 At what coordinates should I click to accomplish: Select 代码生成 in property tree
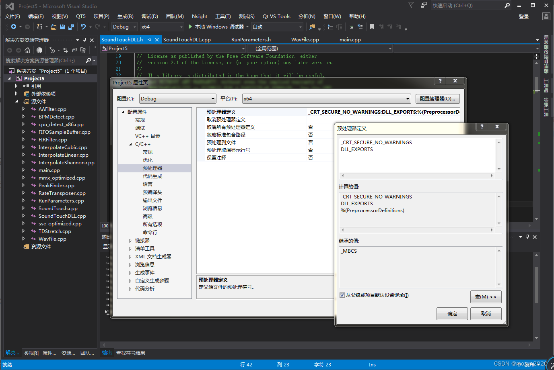coord(152,176)
